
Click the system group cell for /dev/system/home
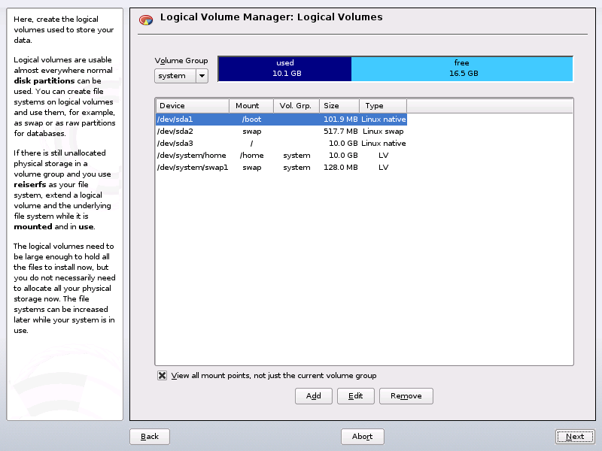[x=296, y=156]
